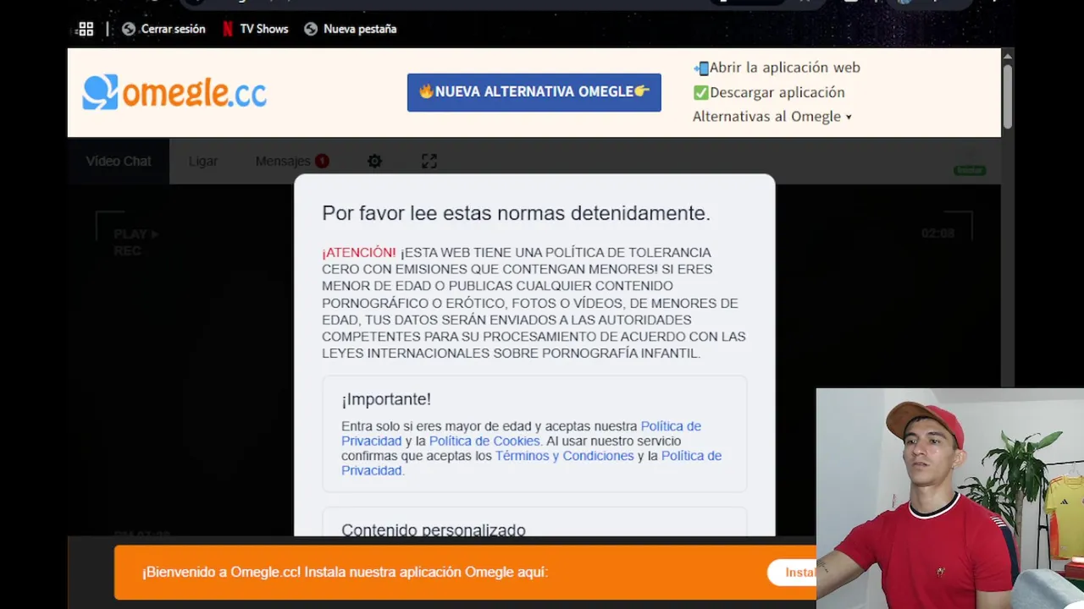Toggle the fullscreen icon
Screen dimensions: 1084x609
click(429, 161)
